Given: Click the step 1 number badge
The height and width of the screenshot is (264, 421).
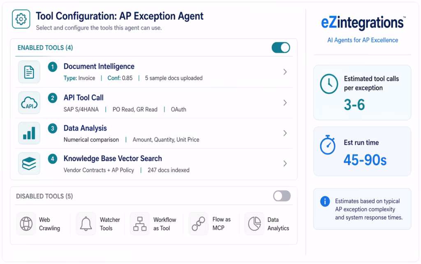Looking at the screenshot, I should (x=53, y=67).
